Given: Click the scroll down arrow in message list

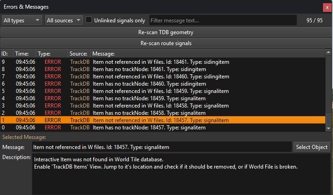Looking at the screenshot, I should coord(328,128).
